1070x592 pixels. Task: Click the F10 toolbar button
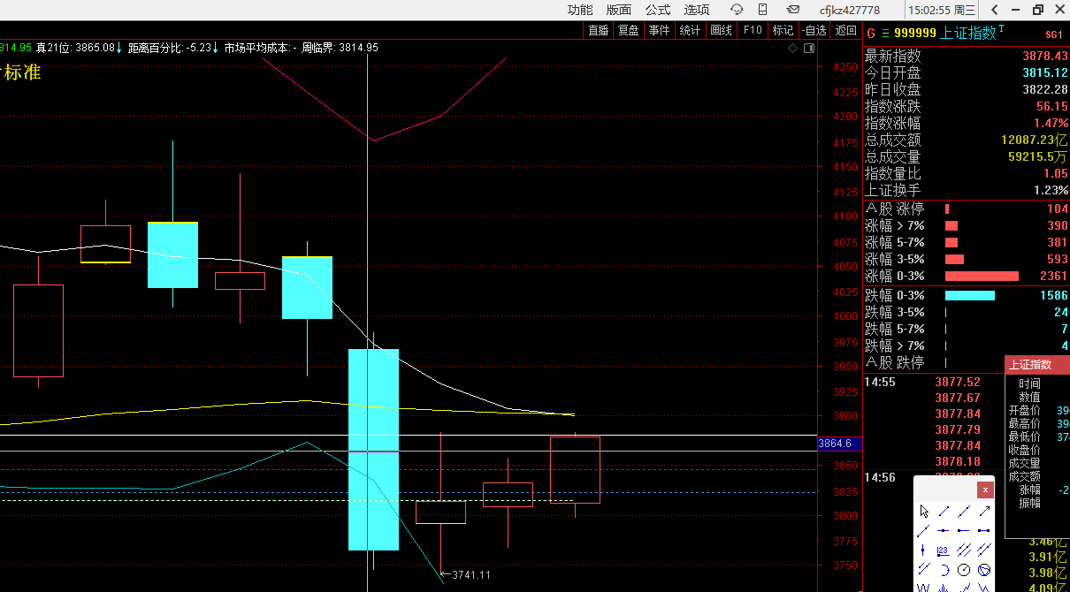(x=753, y=30)
